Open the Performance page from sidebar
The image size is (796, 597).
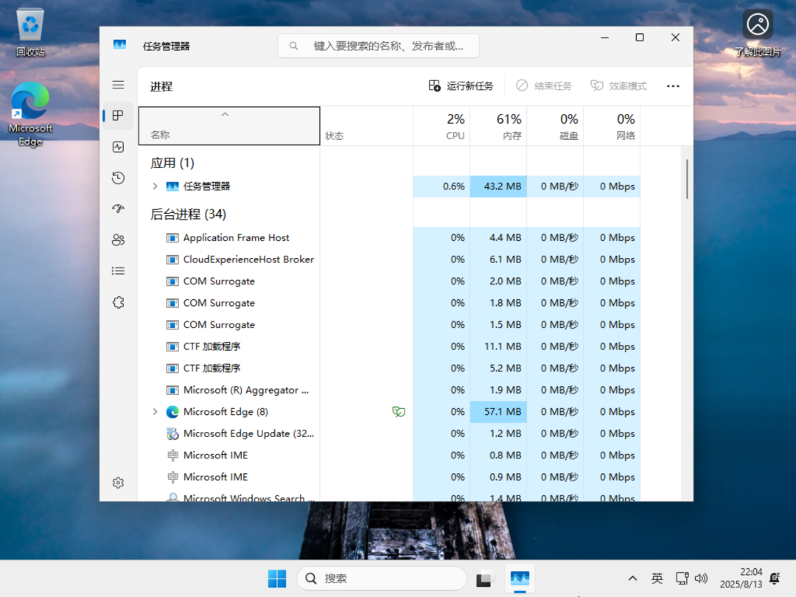(x=118, y=147)
